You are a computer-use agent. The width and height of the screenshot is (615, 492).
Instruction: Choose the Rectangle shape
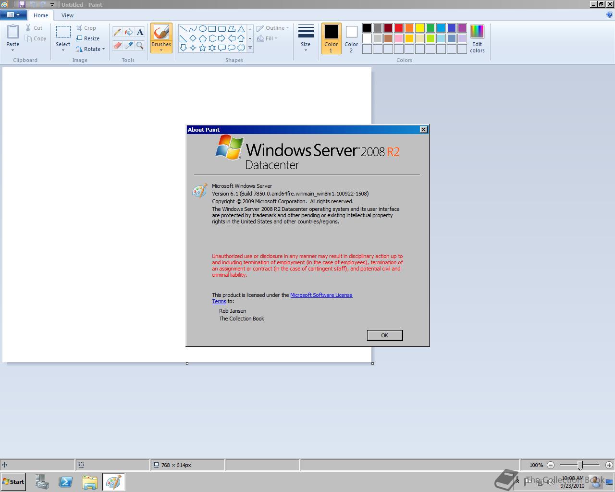point(212,29)
